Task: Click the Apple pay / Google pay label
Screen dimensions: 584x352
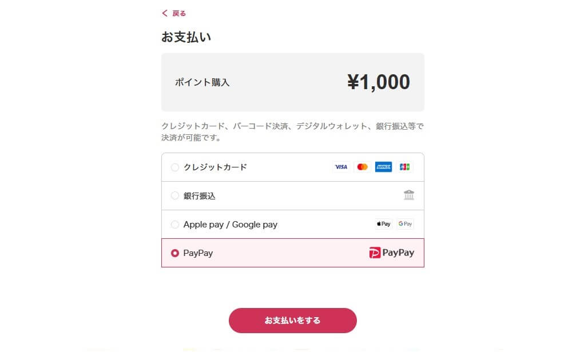Action: click(230, 225)
